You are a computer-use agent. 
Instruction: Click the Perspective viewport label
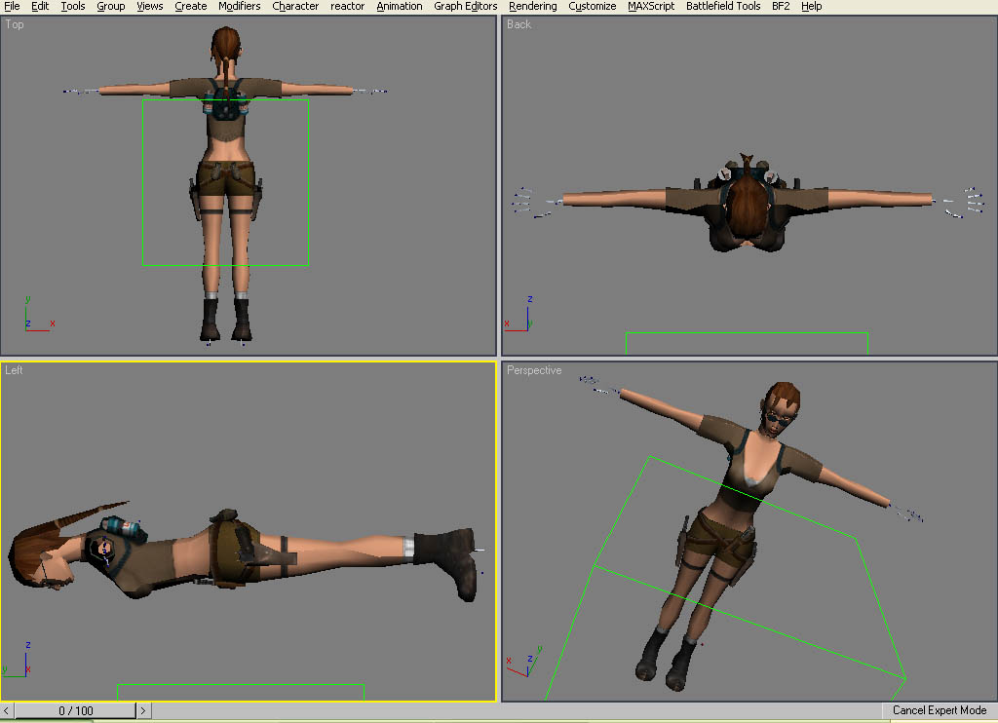(x=534, y=369)
